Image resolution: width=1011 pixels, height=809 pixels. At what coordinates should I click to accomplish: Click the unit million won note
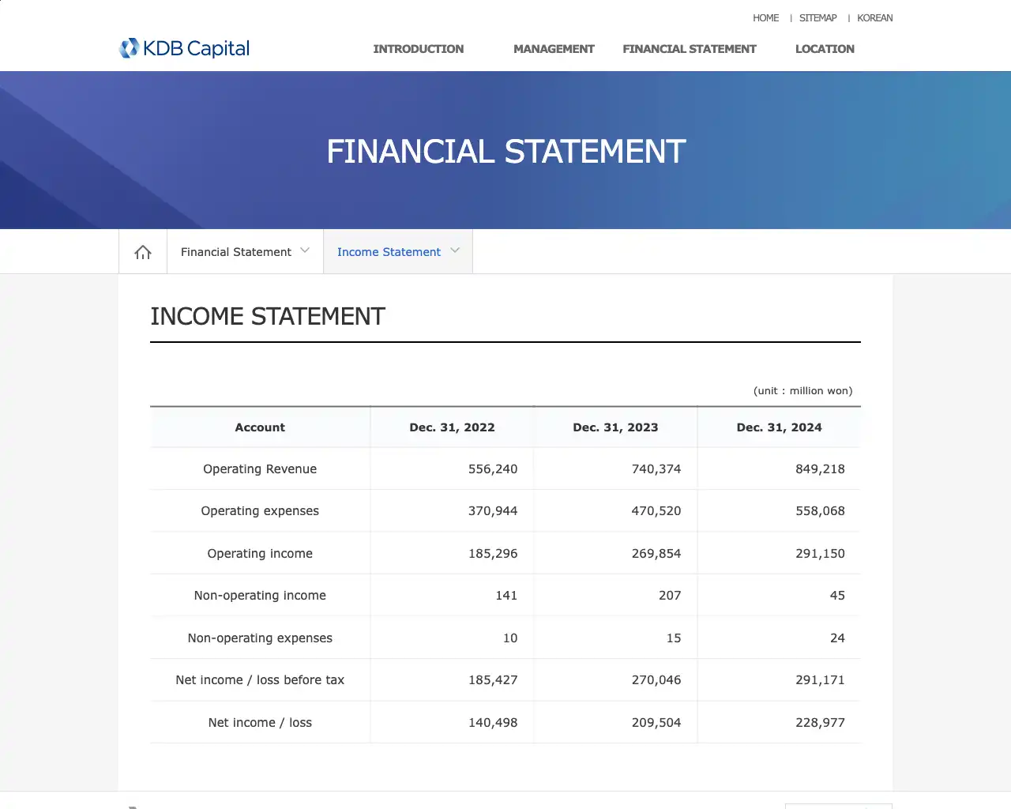[x=802, y=390]
